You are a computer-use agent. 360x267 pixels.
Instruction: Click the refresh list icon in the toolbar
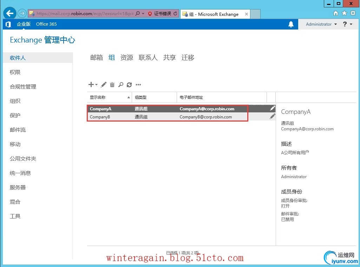coord(129,84)
